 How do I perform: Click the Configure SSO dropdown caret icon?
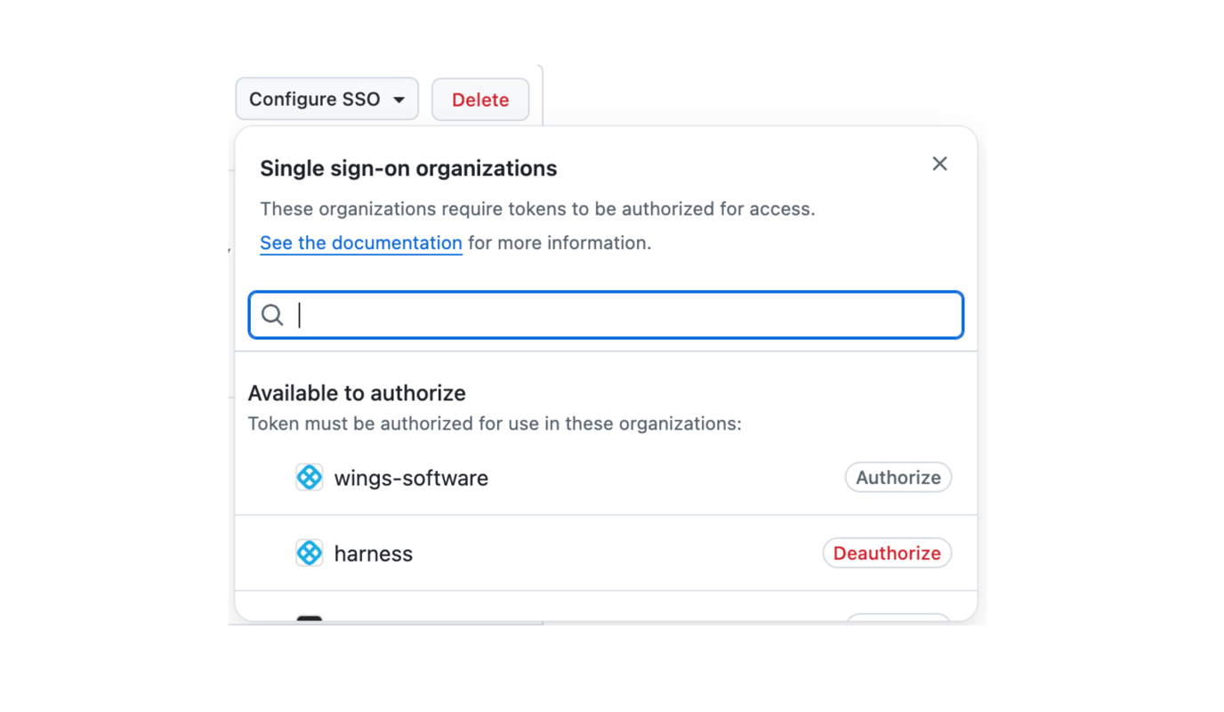tap(400, 99)
